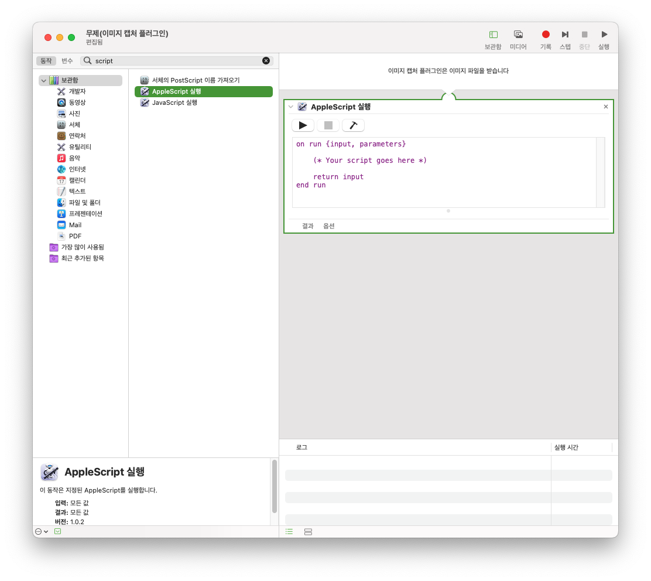Run the workflow with 실행 button

tap(604, 40)
